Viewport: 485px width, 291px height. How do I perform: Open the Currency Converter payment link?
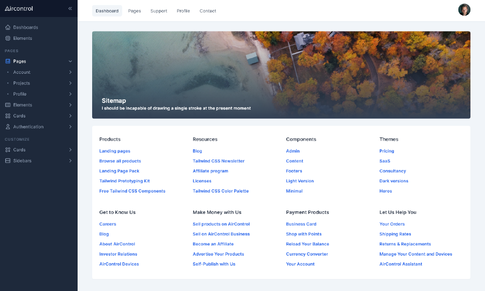(307, 254)
